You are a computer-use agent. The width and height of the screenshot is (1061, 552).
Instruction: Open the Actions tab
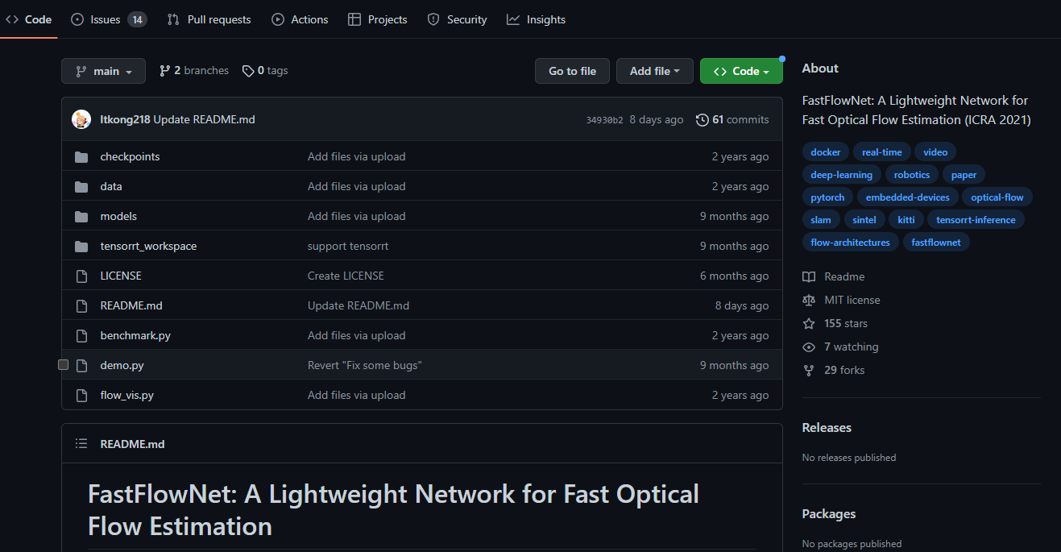[x=300, y=19]
